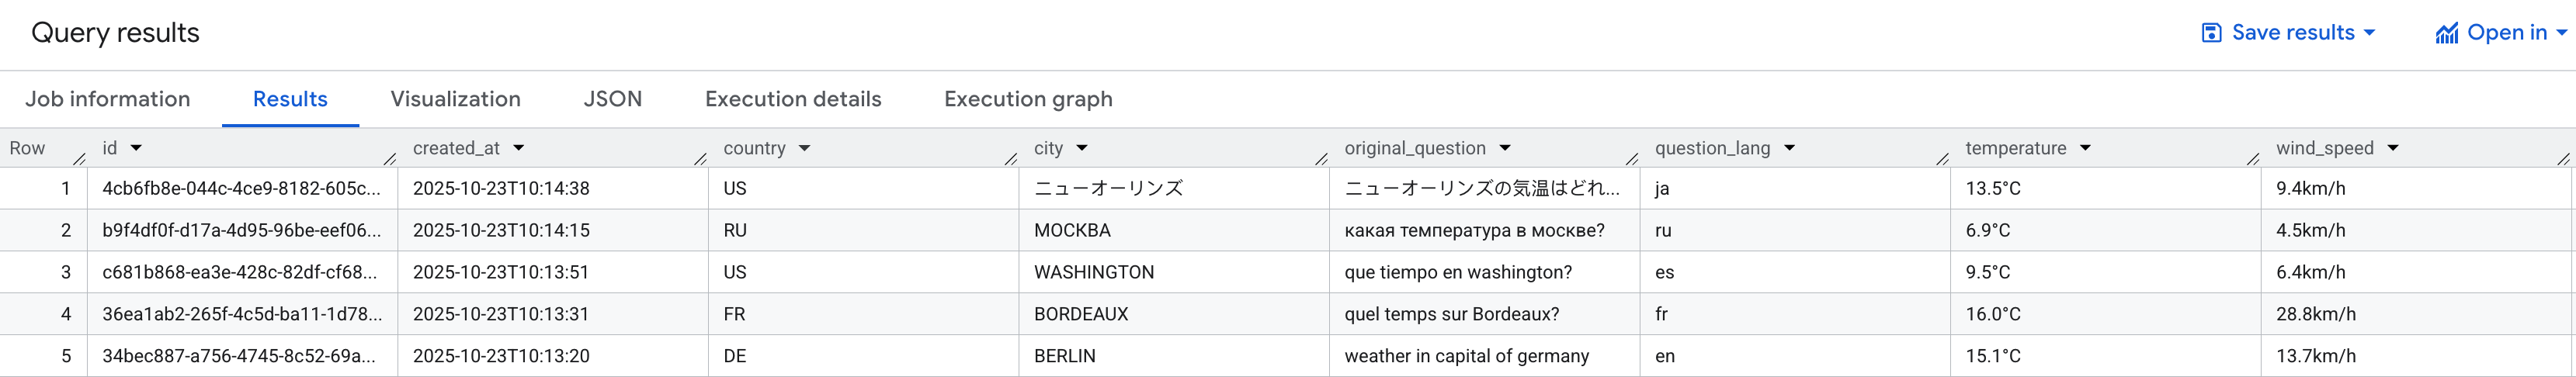Screen dimensions: 2576x377
Task: Click the country column resize handle
Action: (x=1011, y=158)
